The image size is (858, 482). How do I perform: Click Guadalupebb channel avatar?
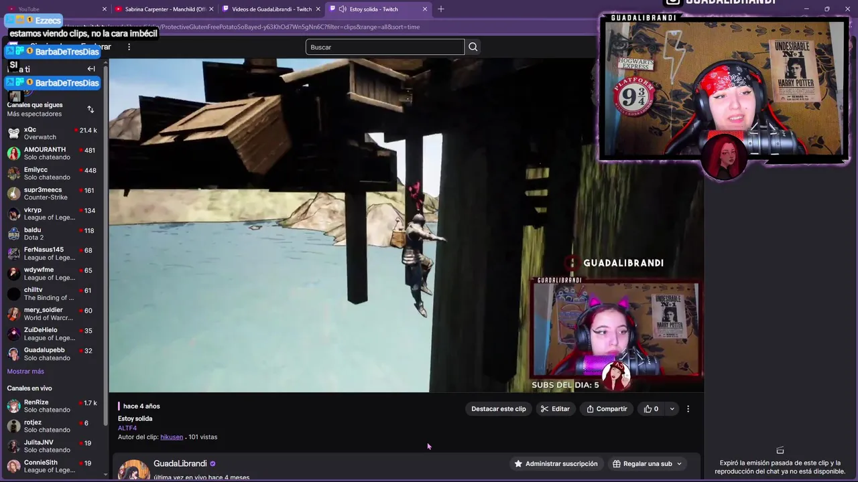tap(13, 354)
